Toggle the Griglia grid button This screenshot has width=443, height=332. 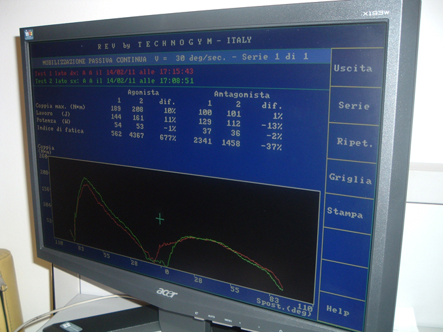(350, 178)
